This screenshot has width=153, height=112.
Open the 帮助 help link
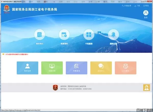click(x=146, y=6)
